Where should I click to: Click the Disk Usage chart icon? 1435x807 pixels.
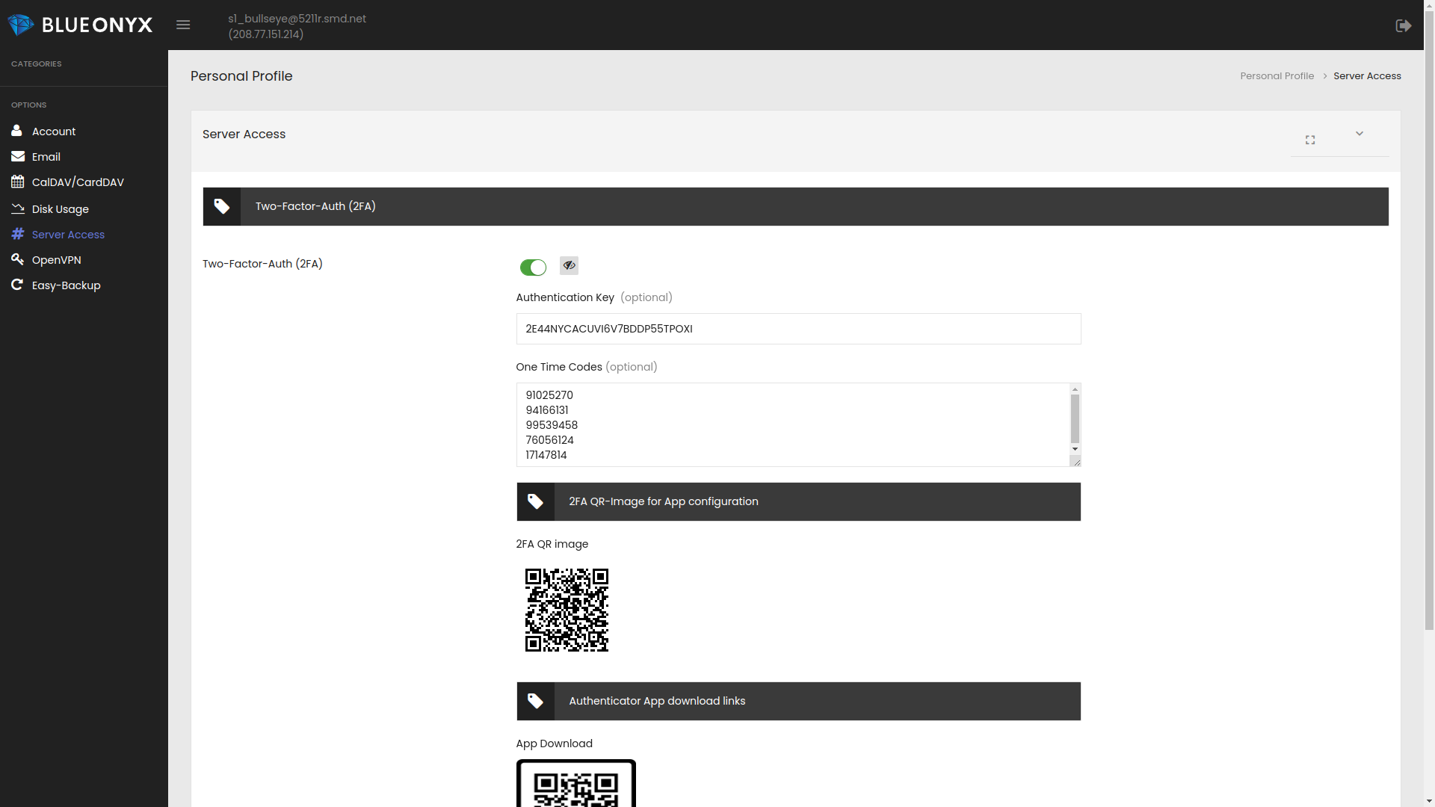(18, 208)
